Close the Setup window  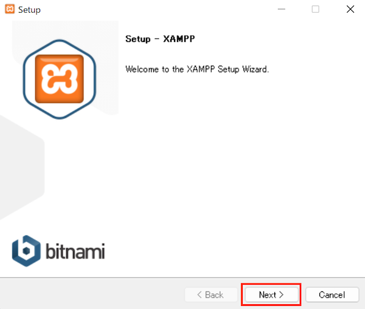coord(350,9)
